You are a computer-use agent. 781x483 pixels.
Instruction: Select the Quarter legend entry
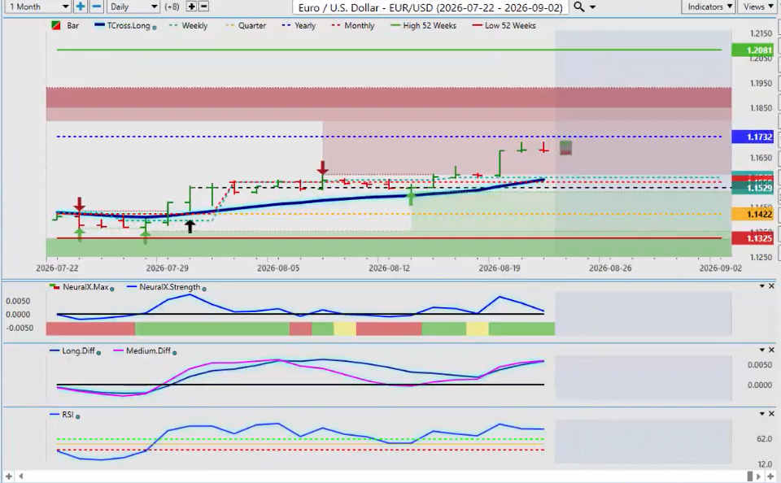pos(246,25)
